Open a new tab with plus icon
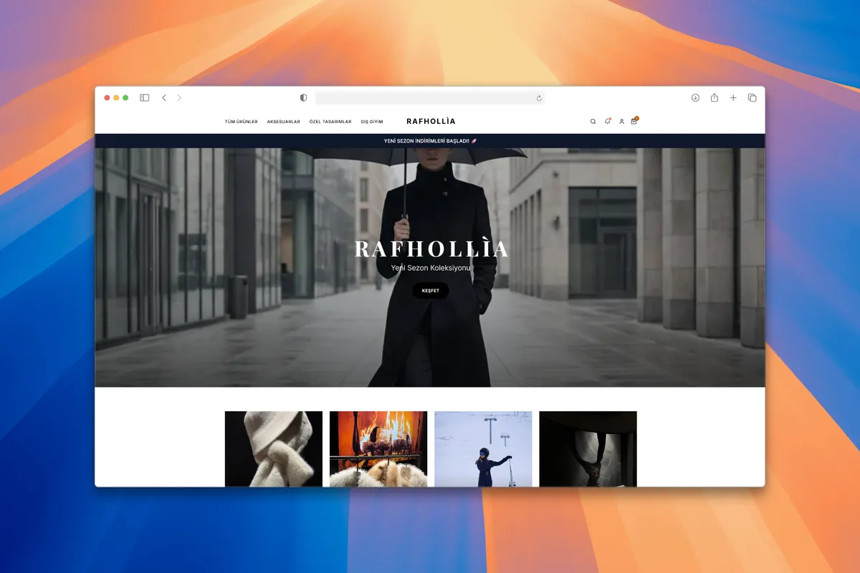 (733, 98)
